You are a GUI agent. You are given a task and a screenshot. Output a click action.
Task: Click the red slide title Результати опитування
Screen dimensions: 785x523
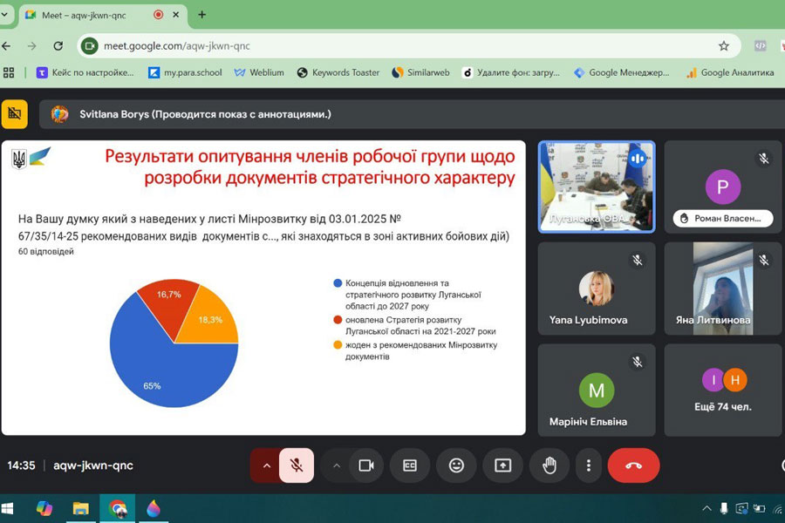point(310,166)
